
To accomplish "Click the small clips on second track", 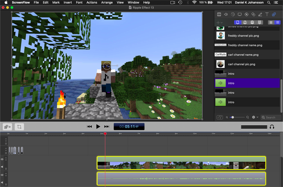I will tap(16, 151).
